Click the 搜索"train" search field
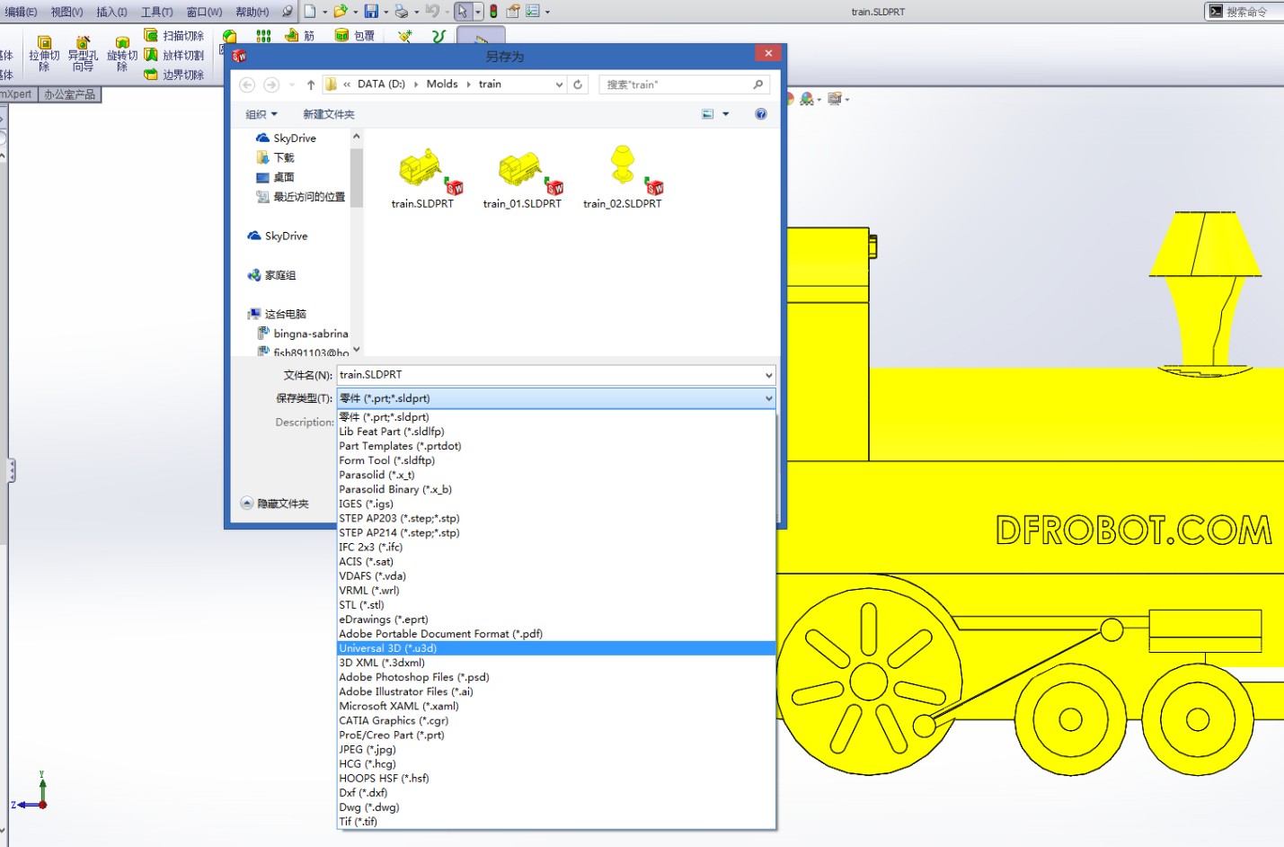Viewport: 1284px width, 847px height. click(686, 85)
